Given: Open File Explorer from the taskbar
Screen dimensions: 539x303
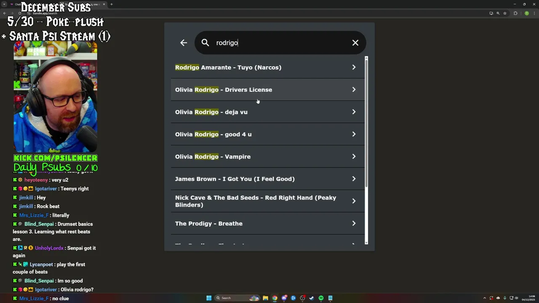Looking at the screenshot, I should click(x=265, y=298).
